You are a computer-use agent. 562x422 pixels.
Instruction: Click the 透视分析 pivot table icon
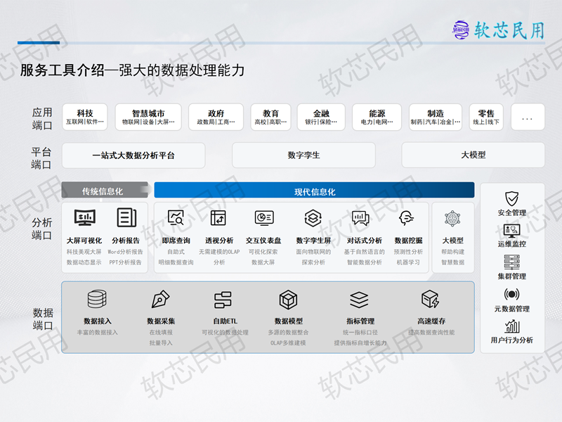click(218, 218)
